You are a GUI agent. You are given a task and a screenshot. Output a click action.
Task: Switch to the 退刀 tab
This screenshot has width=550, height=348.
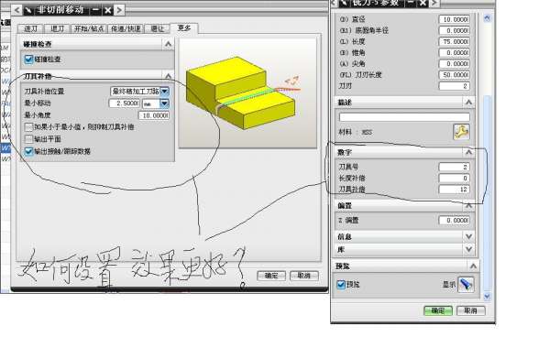(x=57, y=28)
